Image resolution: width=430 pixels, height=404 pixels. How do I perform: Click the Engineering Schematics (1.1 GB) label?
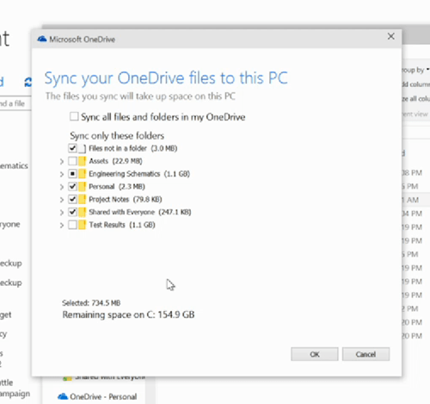coord(139,174)
